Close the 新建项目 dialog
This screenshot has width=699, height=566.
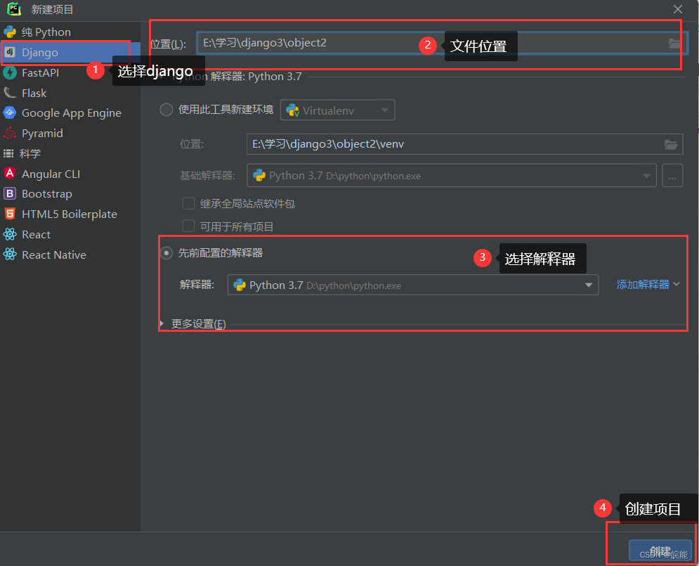click(678, 9)
